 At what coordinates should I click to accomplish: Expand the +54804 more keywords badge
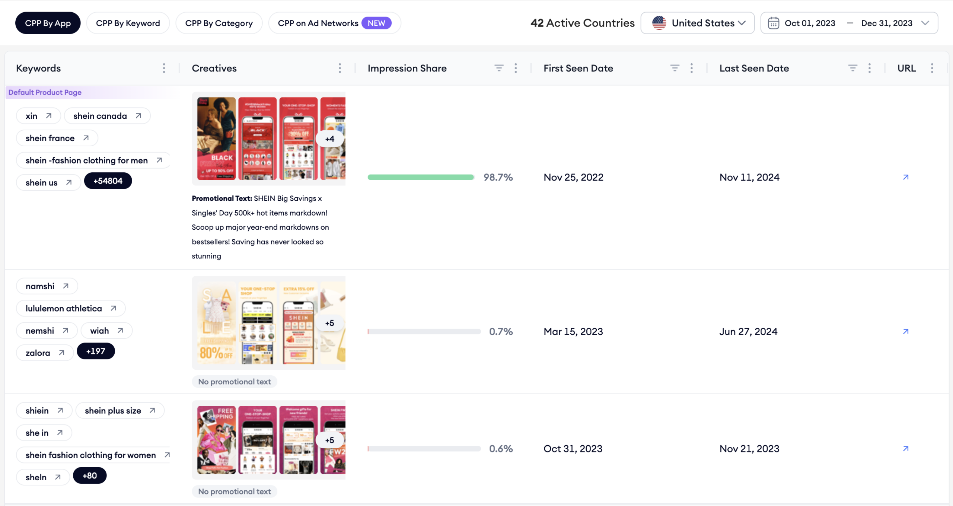click(108, 181)
